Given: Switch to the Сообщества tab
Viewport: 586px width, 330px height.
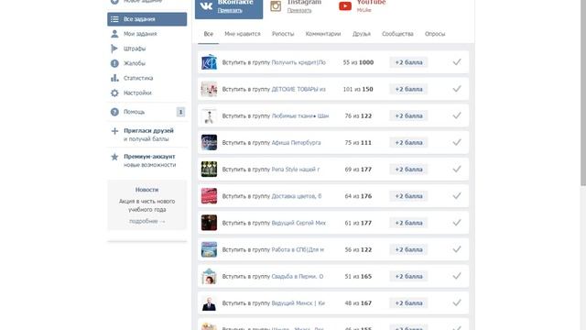Looking at the screenshot, I should (397, 34).
